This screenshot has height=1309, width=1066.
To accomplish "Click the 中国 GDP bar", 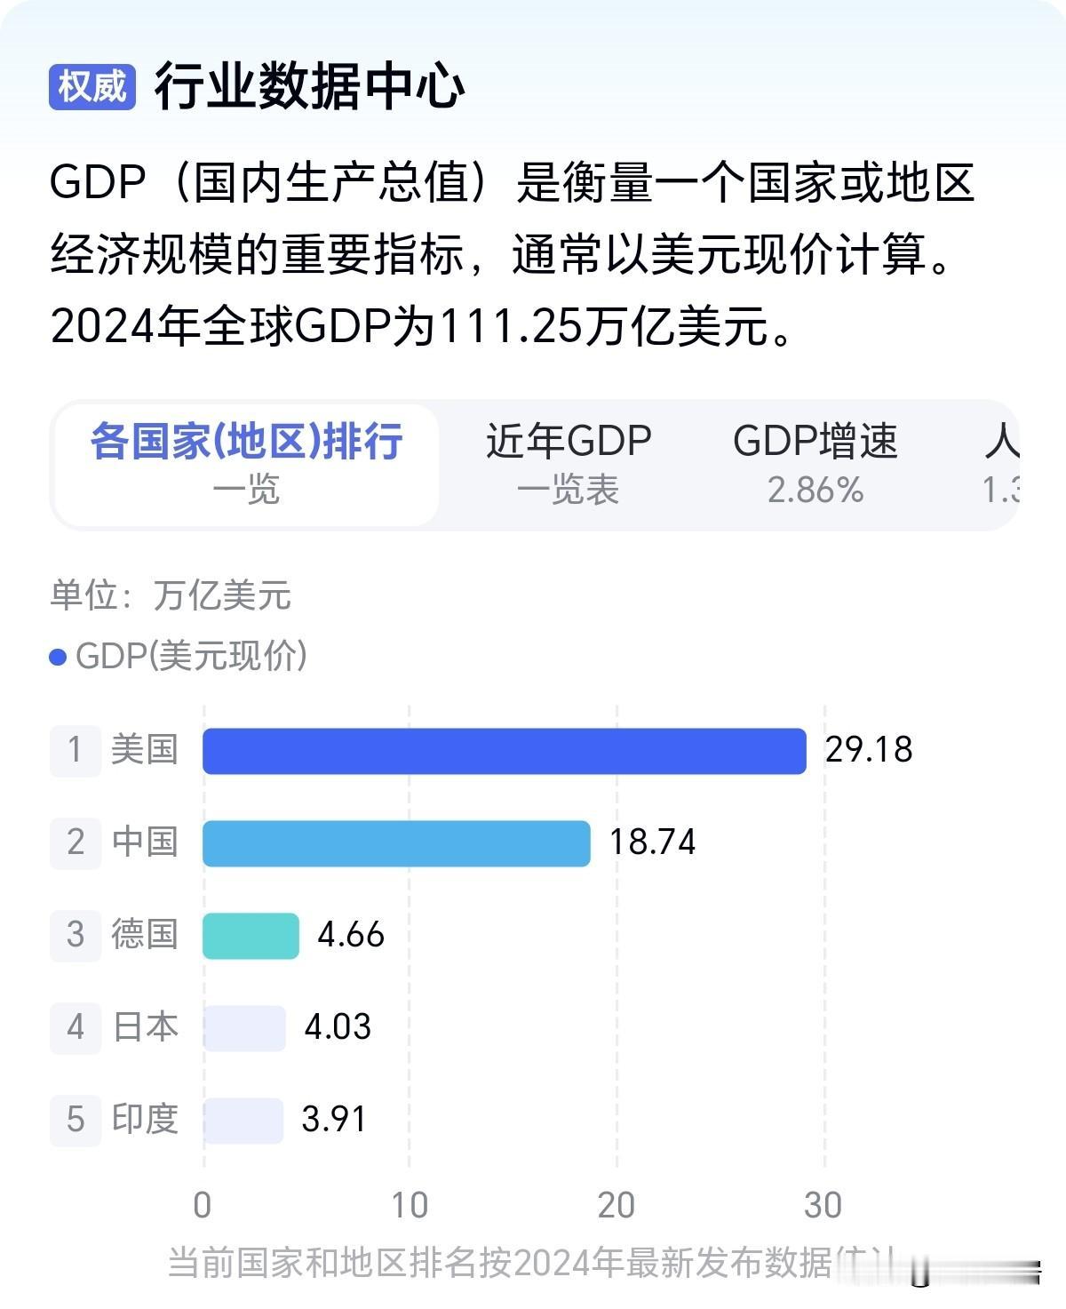I will pyautogui.click(x=396, y=843).
